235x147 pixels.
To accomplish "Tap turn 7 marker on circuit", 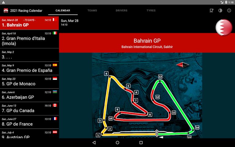I will point(136,100).
